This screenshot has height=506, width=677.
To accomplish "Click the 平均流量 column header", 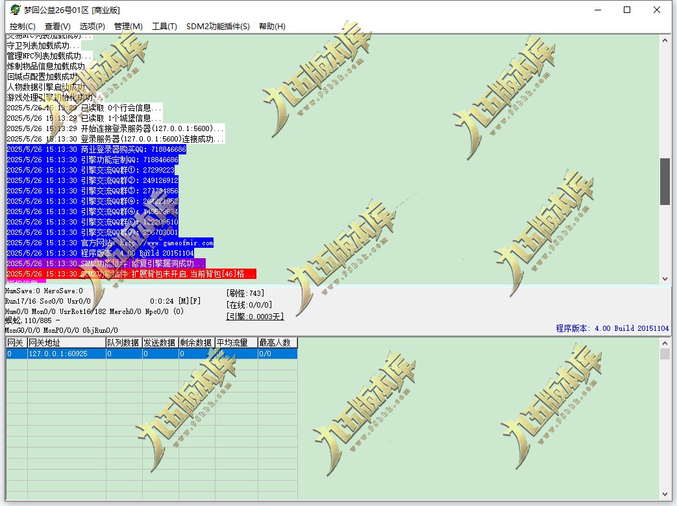I will pyautogui.click(x=236, y=343).
